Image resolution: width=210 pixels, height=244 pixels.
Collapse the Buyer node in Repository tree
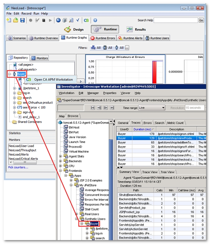[x=10, y=74]
